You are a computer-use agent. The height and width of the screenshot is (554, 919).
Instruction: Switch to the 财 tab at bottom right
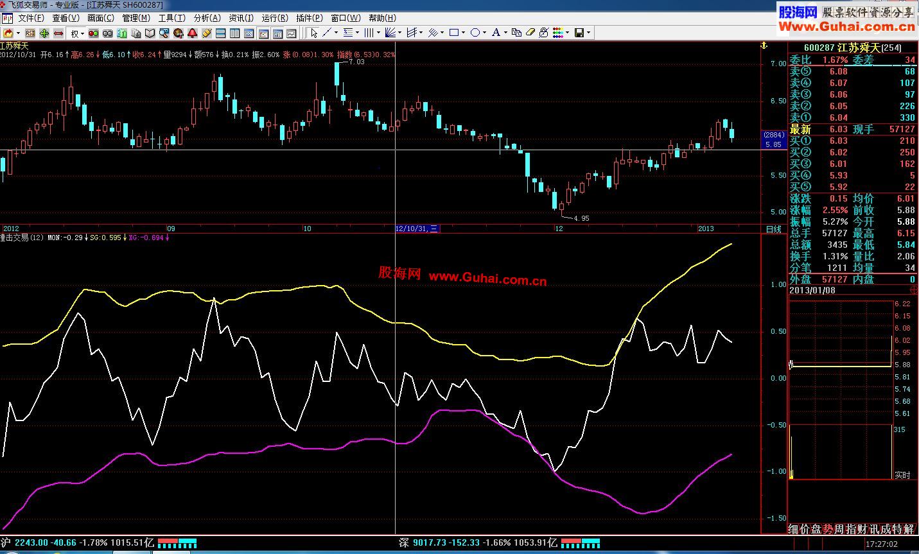[x=863, y=529]
